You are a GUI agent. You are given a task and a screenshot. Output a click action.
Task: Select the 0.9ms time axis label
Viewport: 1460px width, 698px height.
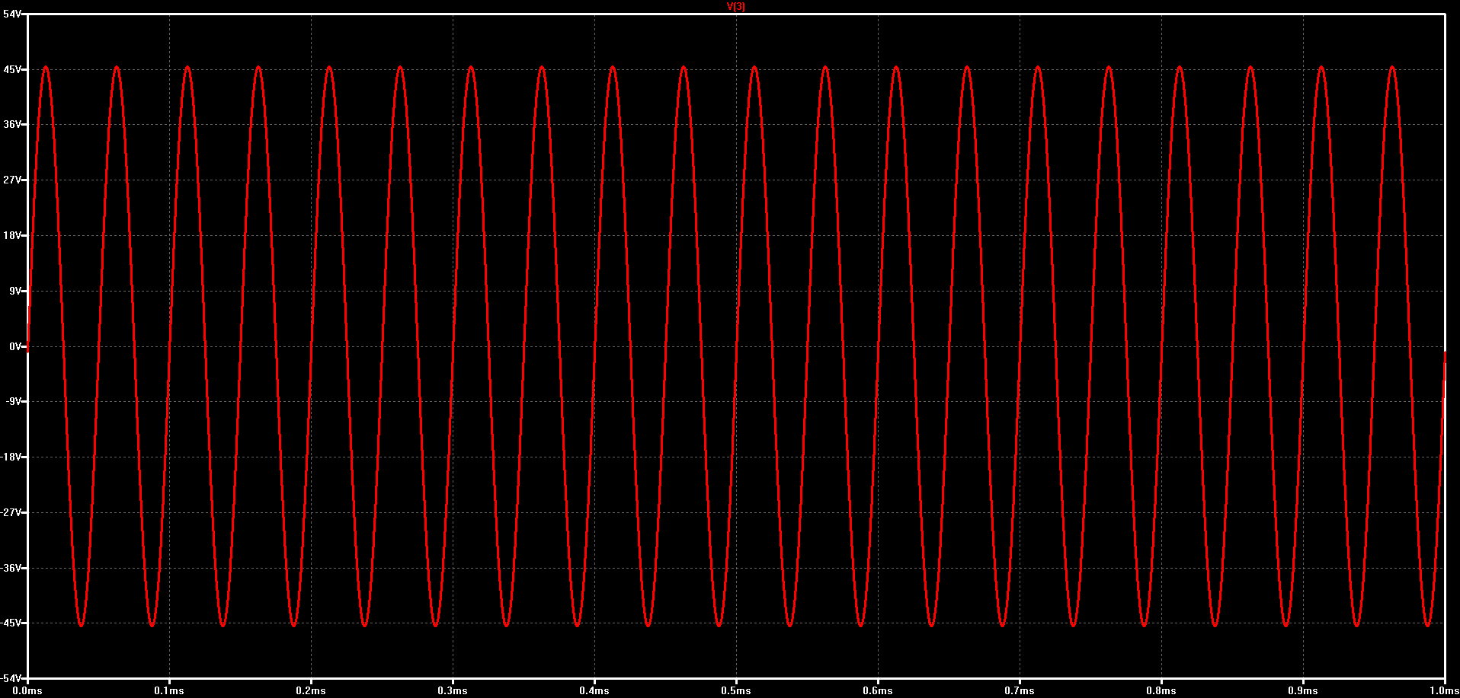(1303, 691)
